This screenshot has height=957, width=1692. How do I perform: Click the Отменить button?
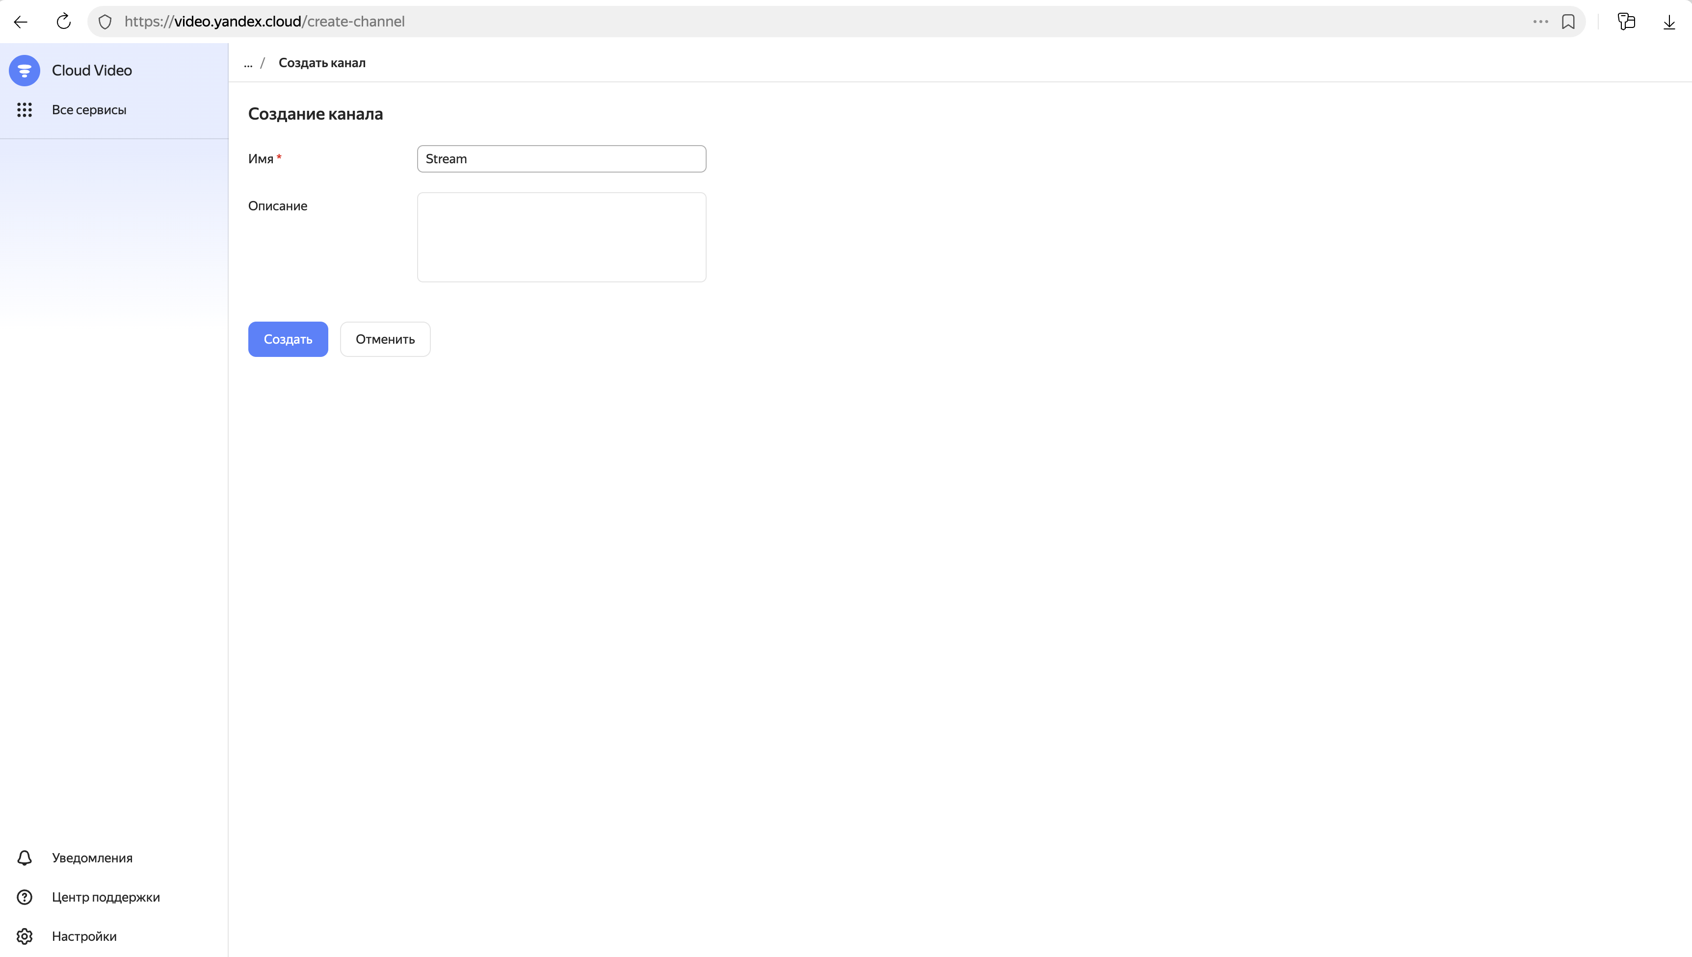pos(385,339)
